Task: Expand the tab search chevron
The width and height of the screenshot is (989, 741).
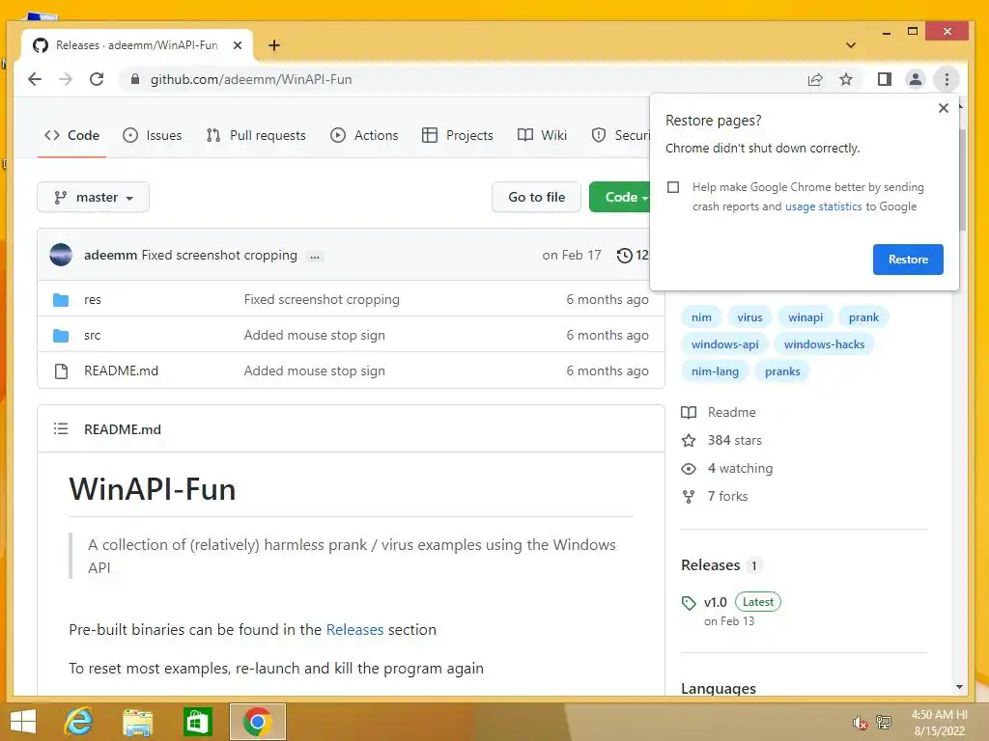Action: [851, 45]
